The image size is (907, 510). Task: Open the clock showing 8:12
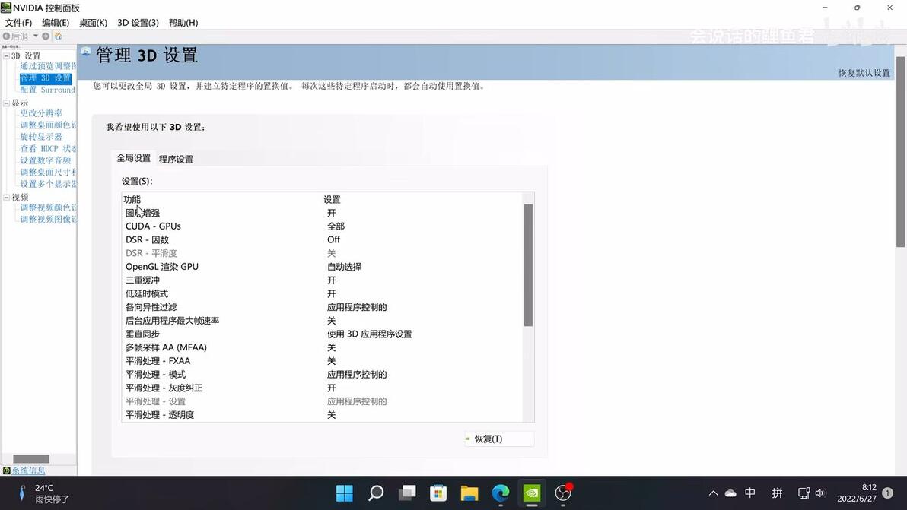857,493
